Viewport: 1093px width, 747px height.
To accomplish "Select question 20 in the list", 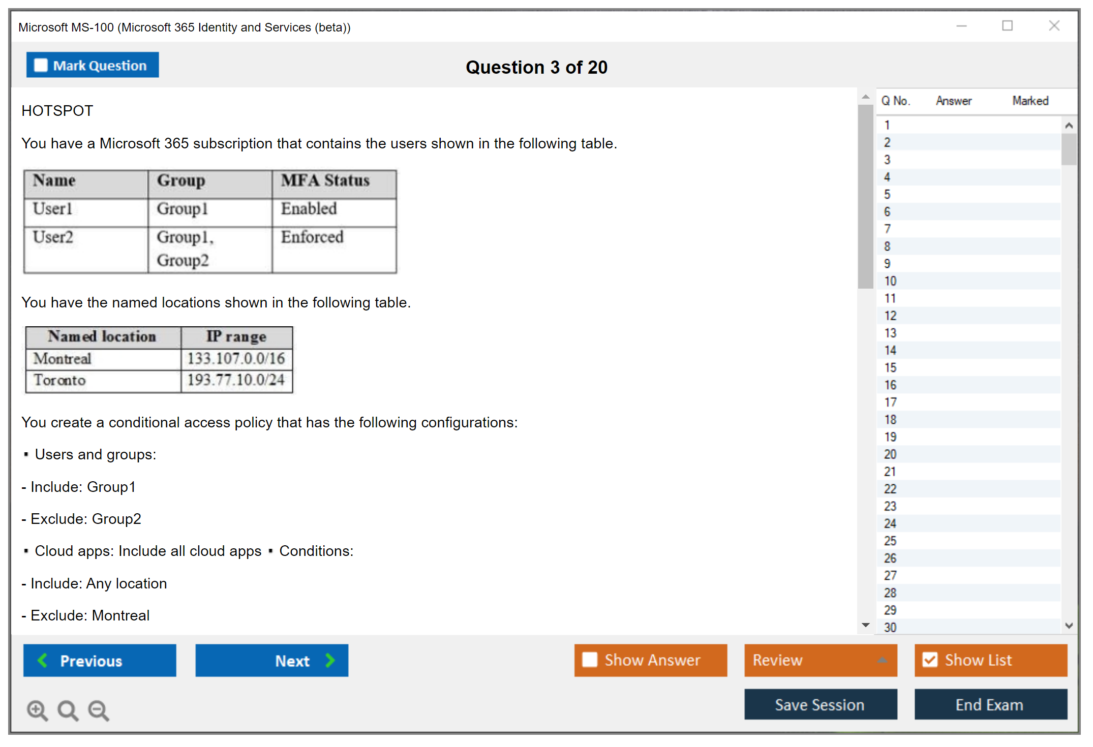I will coord(891,454).
